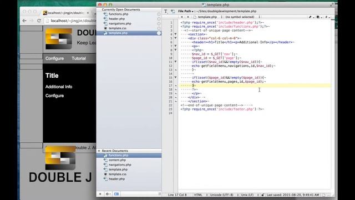Close the localhost tab in Chrome
This screenshot has height=200, width=355.
coord(88,13)
